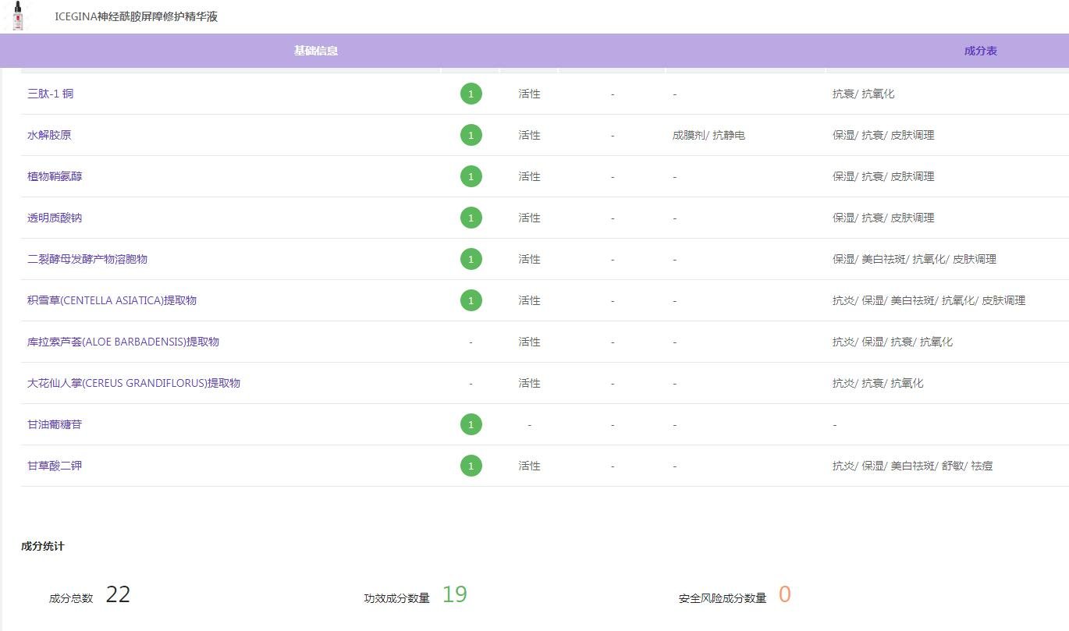Click the green safety badge for 甘油葡糖苷
The height and width of the screenshot is (631, 1069).
pos(471,424)
